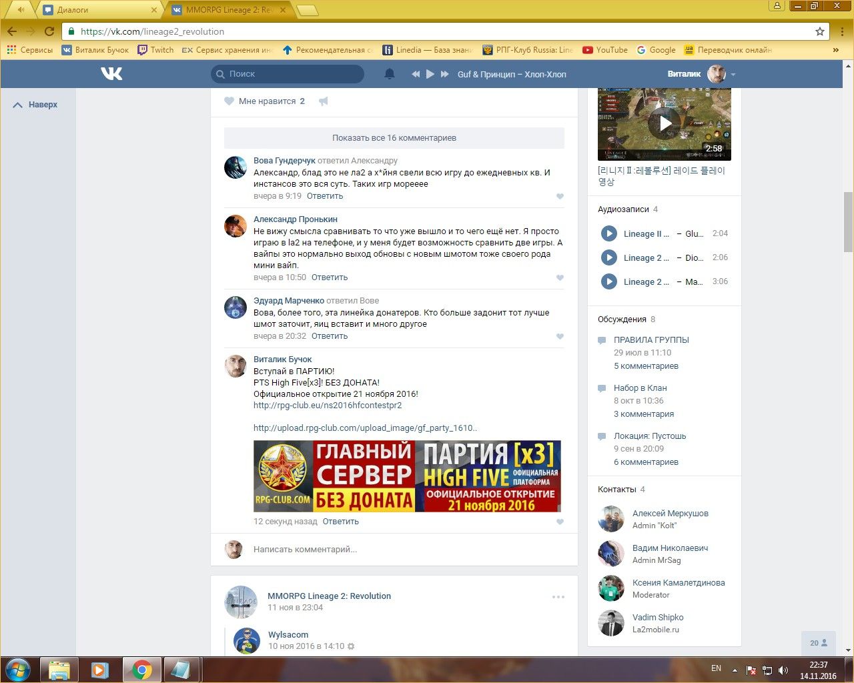Play the Lineage 2 Dio audio track
854x683 pixels.
click(x=608, y=257)
